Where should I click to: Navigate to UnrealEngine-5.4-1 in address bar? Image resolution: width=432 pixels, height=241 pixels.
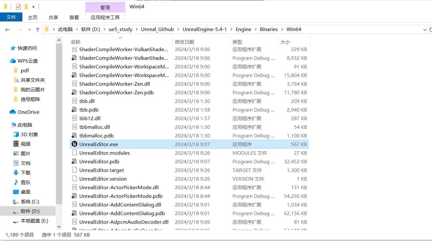[205, 29]
